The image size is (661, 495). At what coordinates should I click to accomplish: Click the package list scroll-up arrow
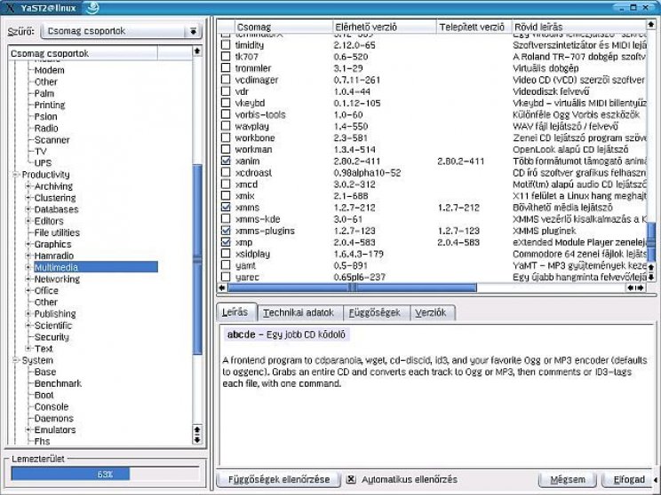[651, 25]
